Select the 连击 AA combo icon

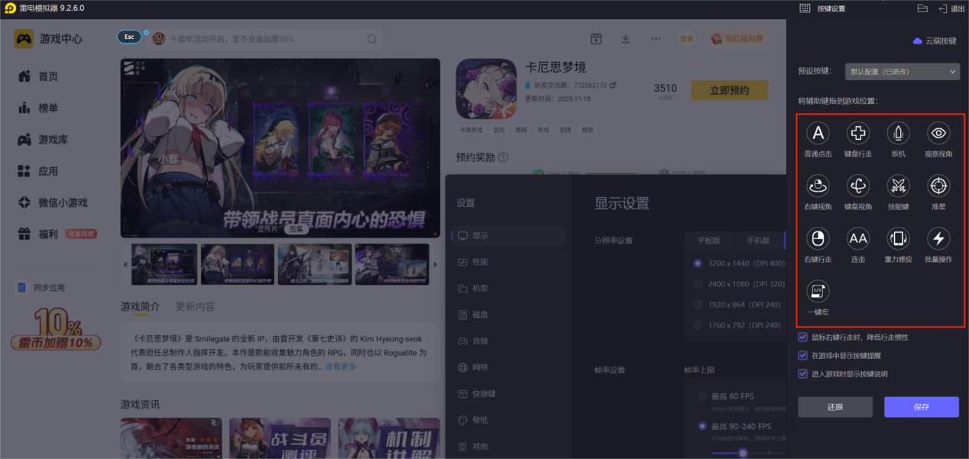(x=858, y=238)
